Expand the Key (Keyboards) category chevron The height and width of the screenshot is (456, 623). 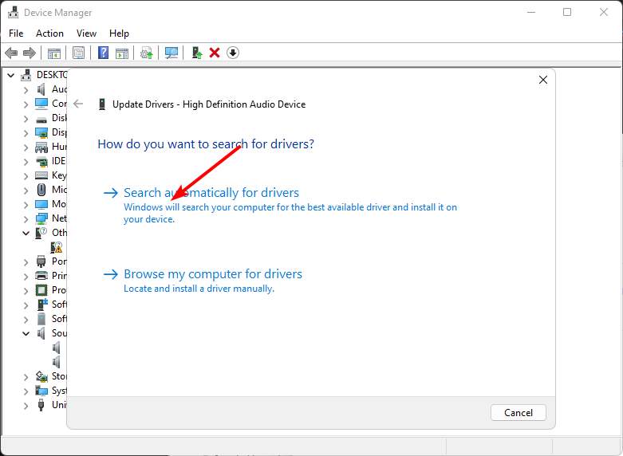pyautogui.click(x=26, y=176)
